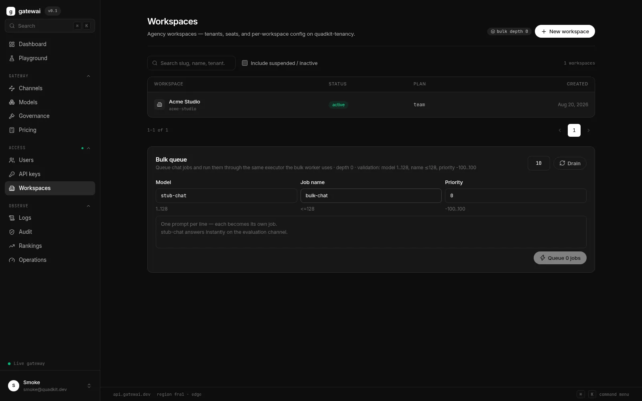Click the Workspaces building icon in sidebar
Screen dimensions: 642x401
tap(12, 188)
